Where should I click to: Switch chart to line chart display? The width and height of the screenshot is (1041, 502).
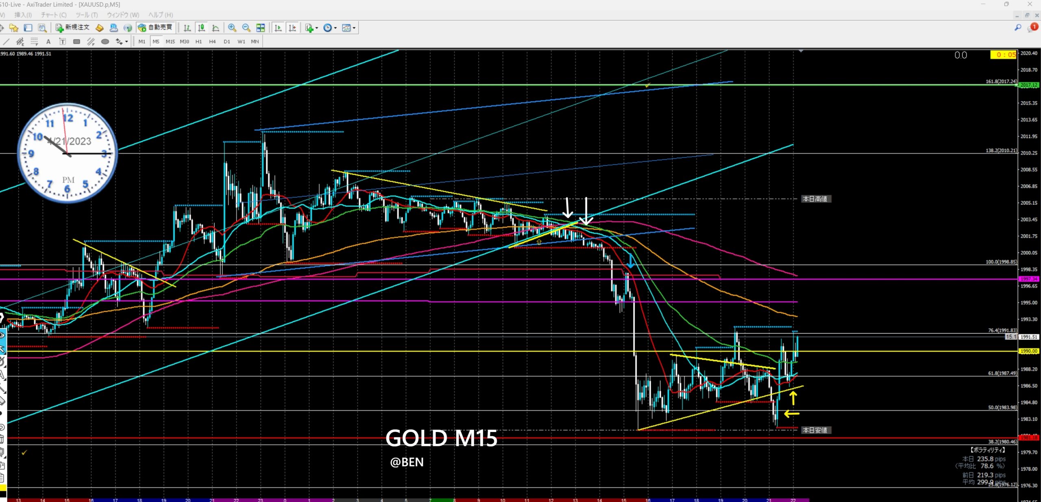216,28
